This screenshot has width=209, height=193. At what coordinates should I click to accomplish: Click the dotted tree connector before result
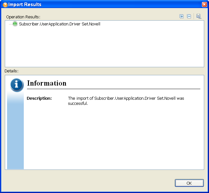(x=10, y=24)
